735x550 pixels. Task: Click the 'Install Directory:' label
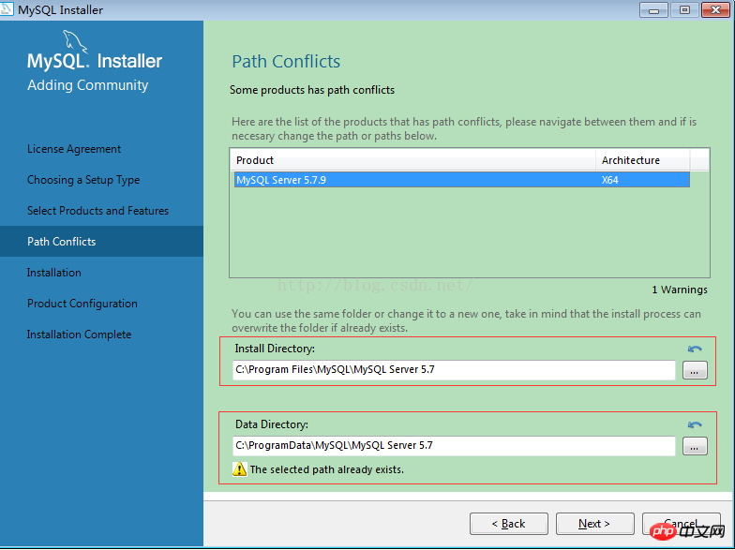pos(275,349)
